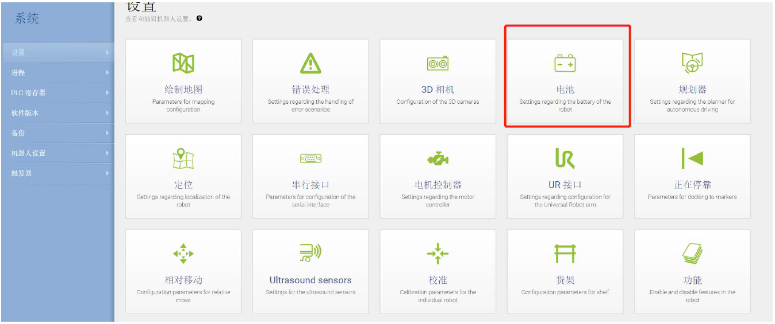Click the map icon for 绘制地图
The width and height of the screenshot is (775, 324).
(x=183, y=63)
